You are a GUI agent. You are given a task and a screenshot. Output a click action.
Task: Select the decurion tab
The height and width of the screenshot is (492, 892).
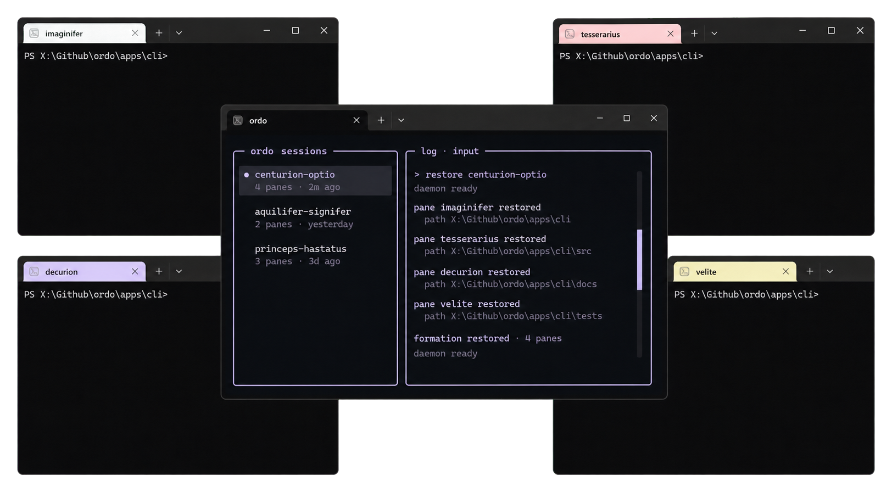[85, 271]
